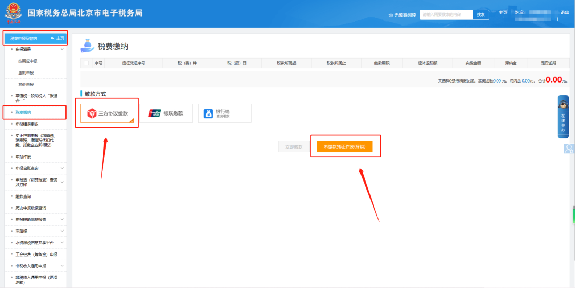This screenshot has height=288, width=575.
Task: Expand the 申报表(财务报表)查询及打印 chevron
Action: 62,182
